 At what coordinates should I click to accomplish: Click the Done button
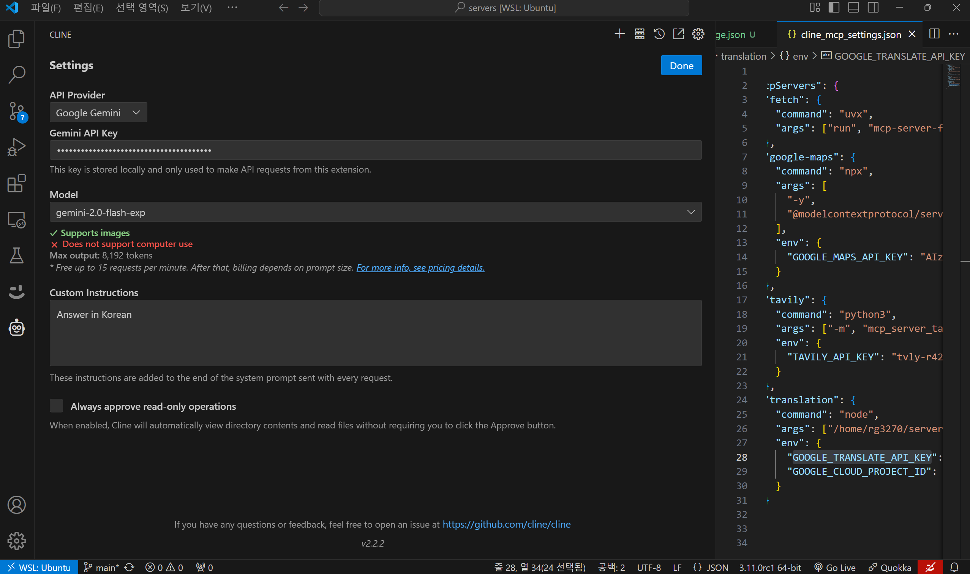click(x=681, y=65)
